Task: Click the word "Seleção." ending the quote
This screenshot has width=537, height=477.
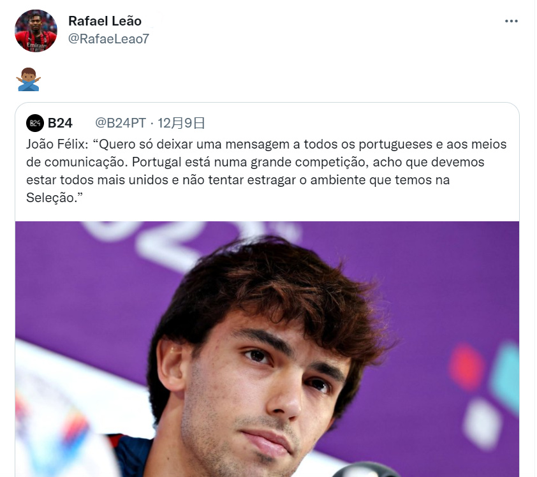Action: click(54, 198)
